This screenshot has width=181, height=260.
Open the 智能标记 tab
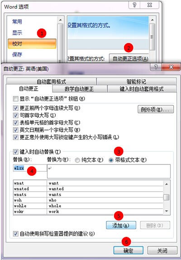pos(136,82)
